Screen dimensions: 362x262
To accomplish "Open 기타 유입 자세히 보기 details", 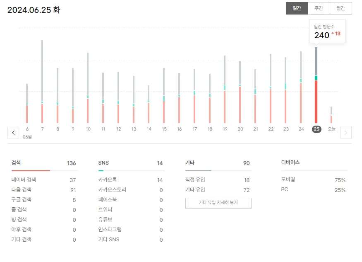I will 218,203.
